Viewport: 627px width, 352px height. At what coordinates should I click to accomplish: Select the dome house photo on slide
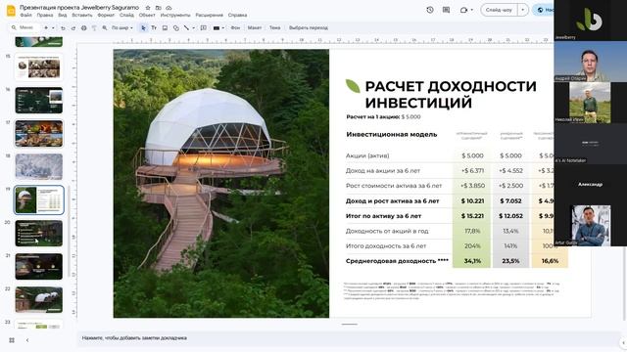[221, 184]
